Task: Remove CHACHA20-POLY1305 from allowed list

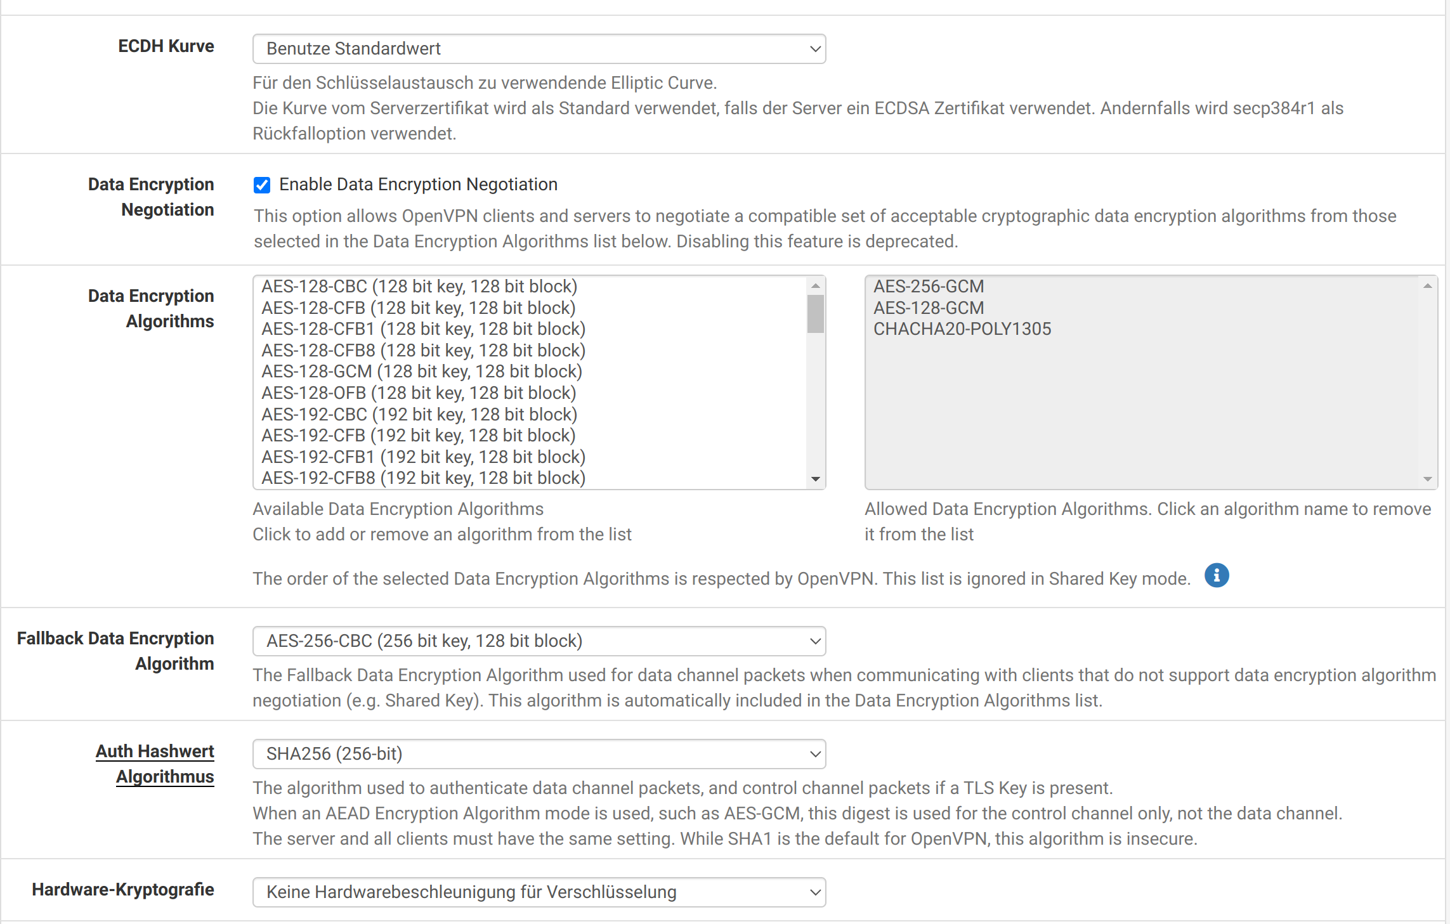Action: click(962, 329)
